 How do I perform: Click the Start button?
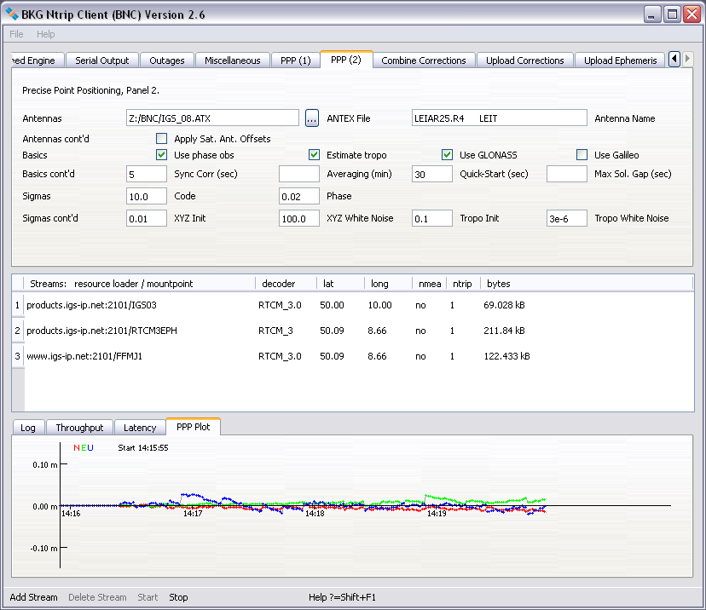(x=148, y=597)
